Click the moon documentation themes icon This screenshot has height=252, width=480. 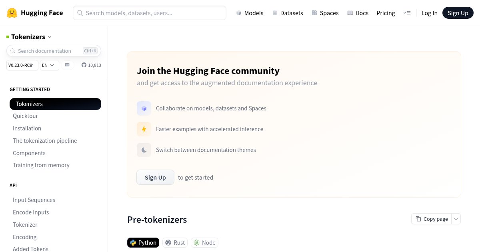(144, 150)
